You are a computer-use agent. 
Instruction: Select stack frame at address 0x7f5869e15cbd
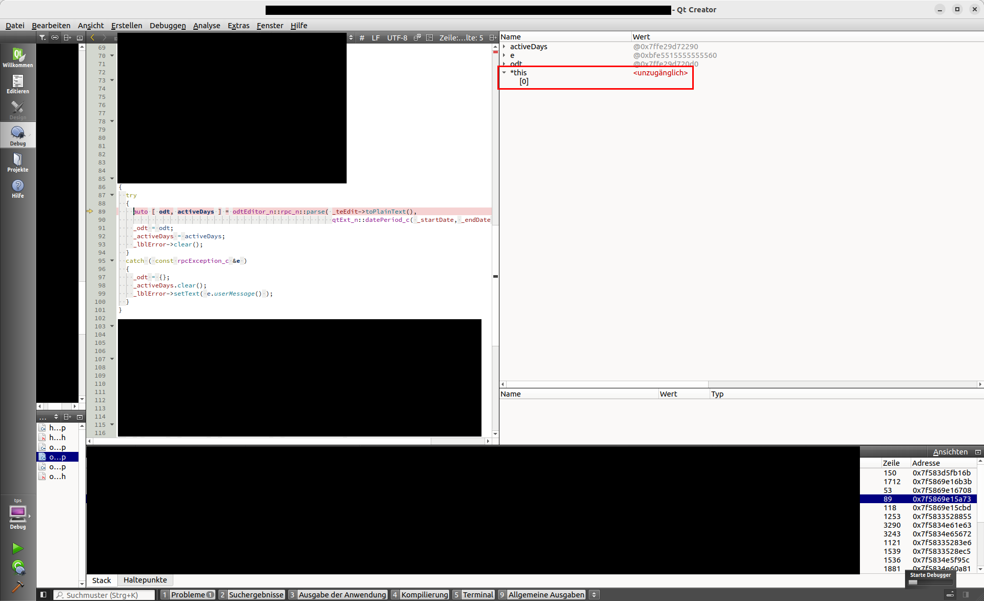pos(918,508)
